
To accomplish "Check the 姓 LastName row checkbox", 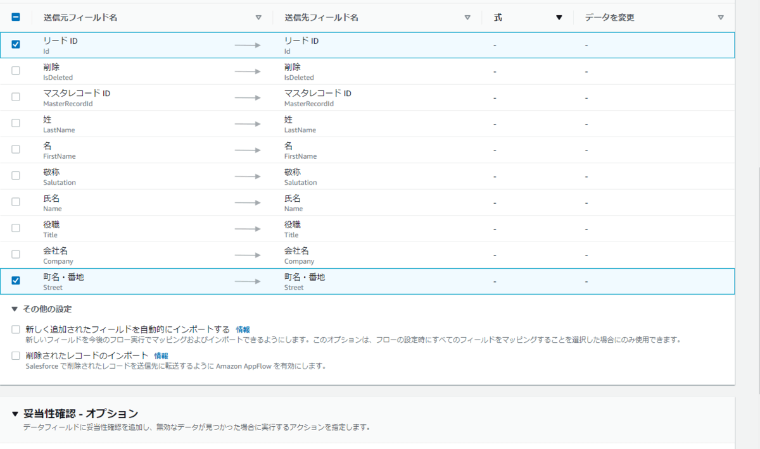I will (16, 123).
